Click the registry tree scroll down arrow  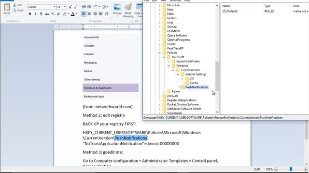point(217,112)
